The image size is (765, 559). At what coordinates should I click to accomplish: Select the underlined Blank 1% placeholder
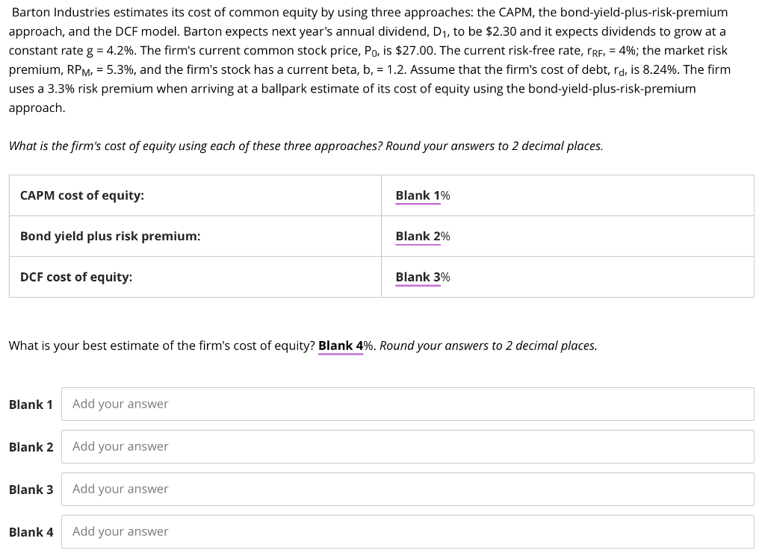[x=415, y=195]
